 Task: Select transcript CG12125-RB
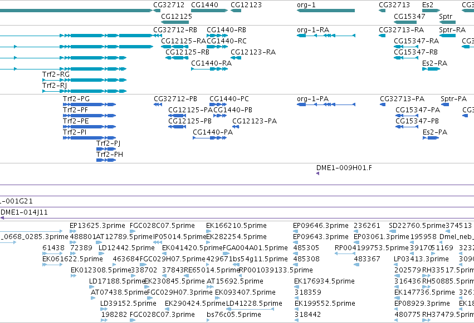tap(187, 52)
